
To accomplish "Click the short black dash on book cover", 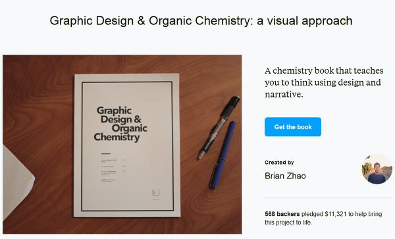I will [x=106, y=153].
